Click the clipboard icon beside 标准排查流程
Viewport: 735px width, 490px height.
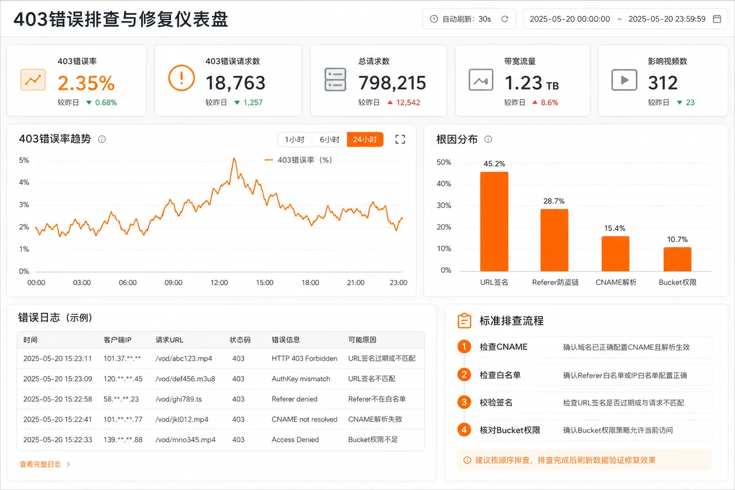click(x=464, y=320)
